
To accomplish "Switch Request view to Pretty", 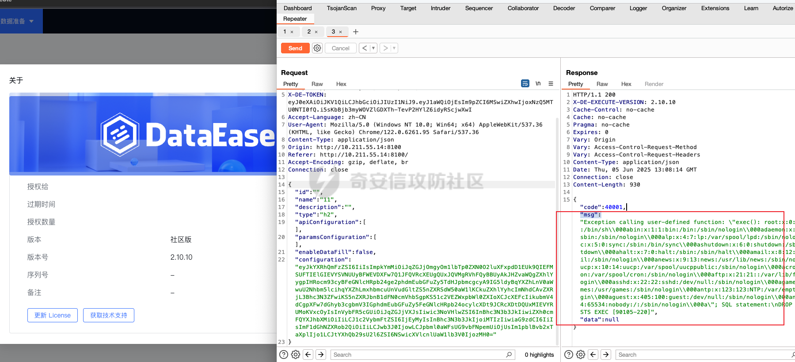I will (290, 84).
